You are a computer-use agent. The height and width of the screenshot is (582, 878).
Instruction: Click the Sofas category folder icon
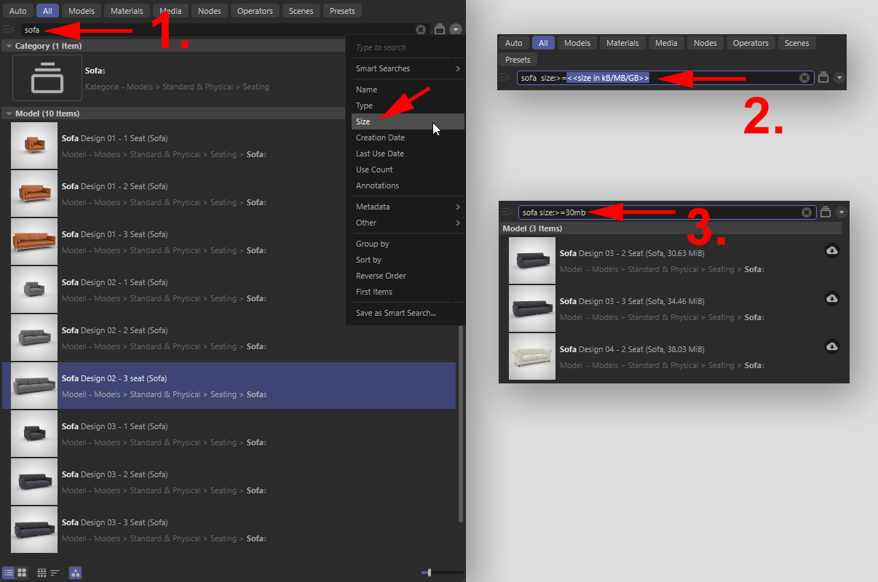click(47, 78)
